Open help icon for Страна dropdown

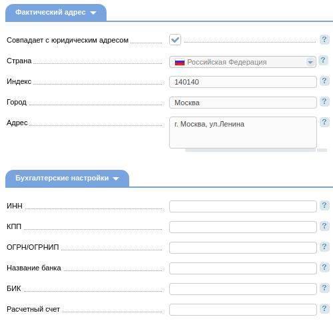click(x=323, y=61)
